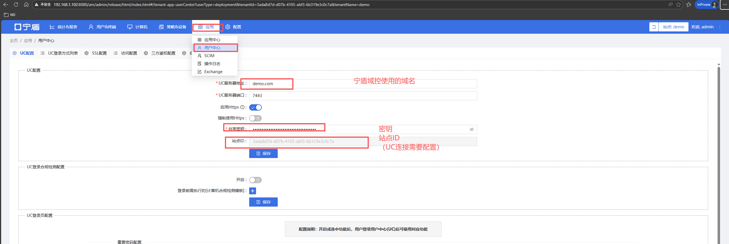Viewport: 729px width, 244px height.
Task: Click the plus icon to add compliance template
Action: click(x=252, y=191)
